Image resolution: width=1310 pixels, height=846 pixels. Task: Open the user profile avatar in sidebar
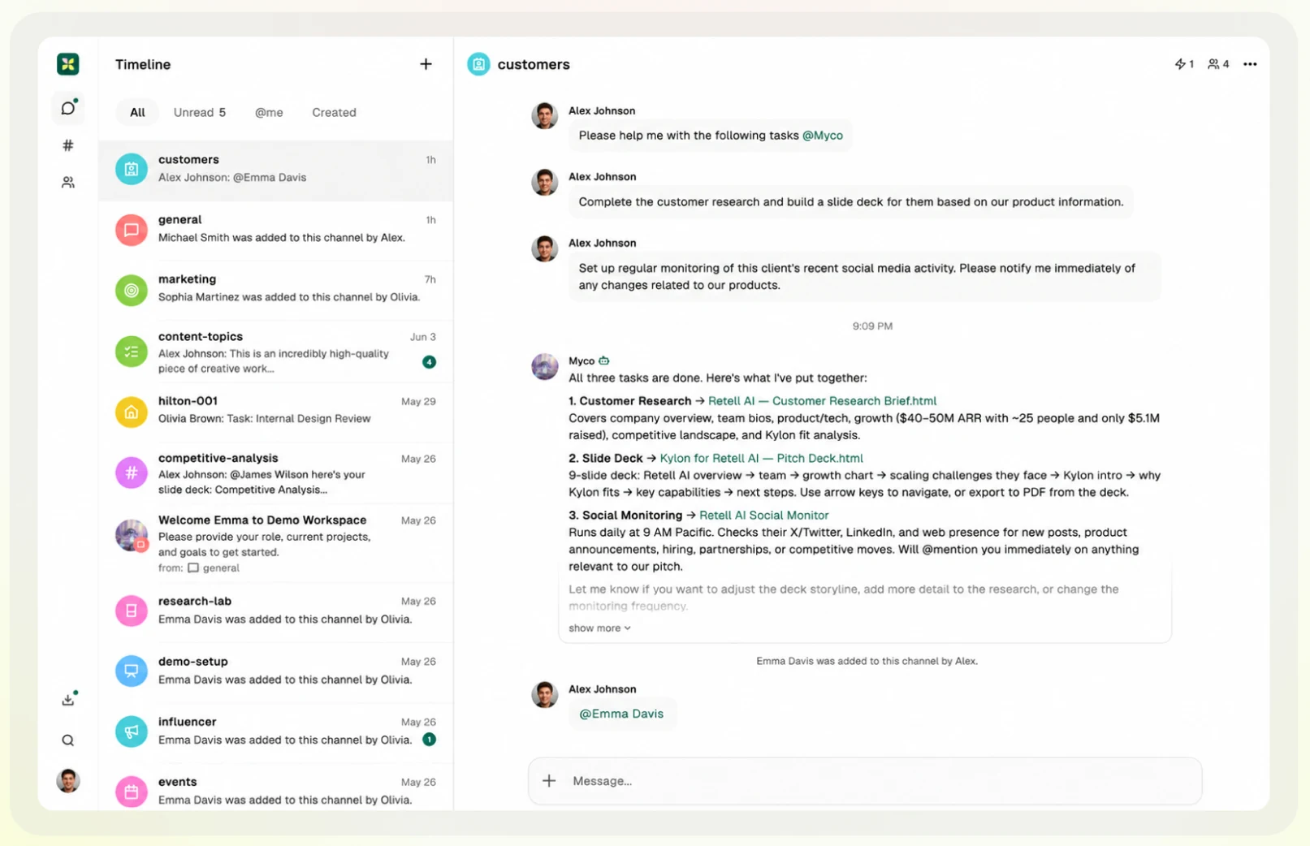[x=68, y=781]
